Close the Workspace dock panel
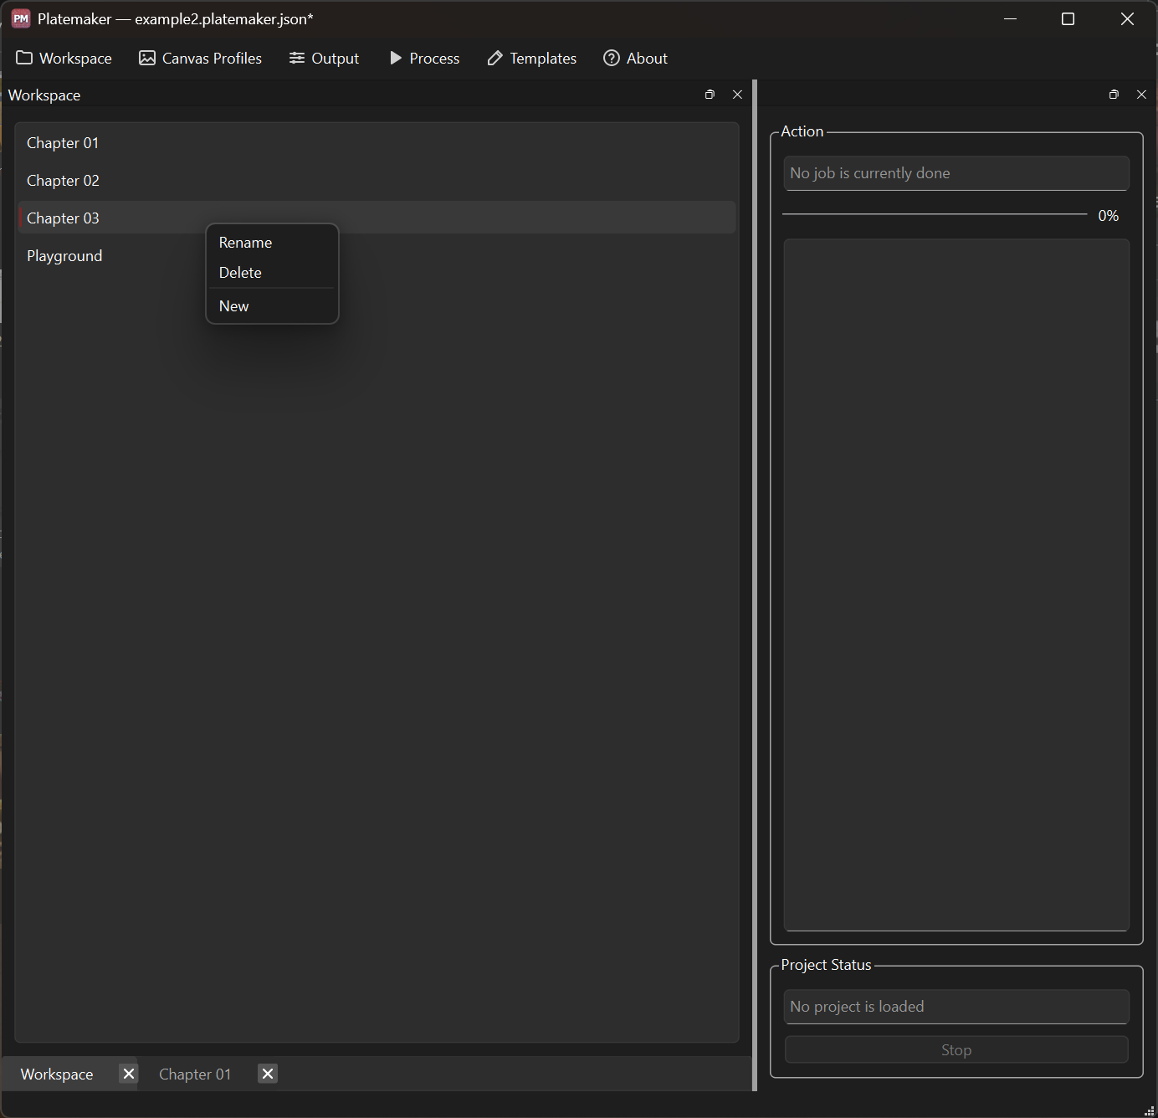This screenshot has width=1158, height=1118. (x=737, y=95)
